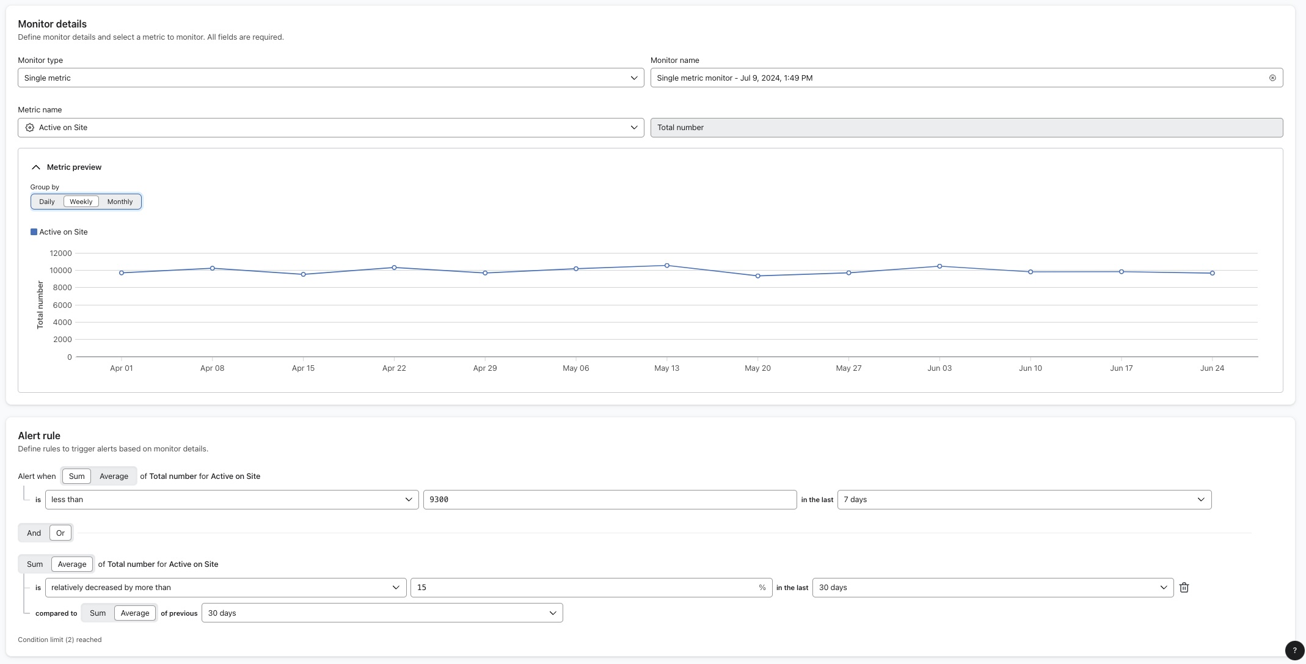
Task: Select the Or condition operator button
Action: (x=60, y=533)
